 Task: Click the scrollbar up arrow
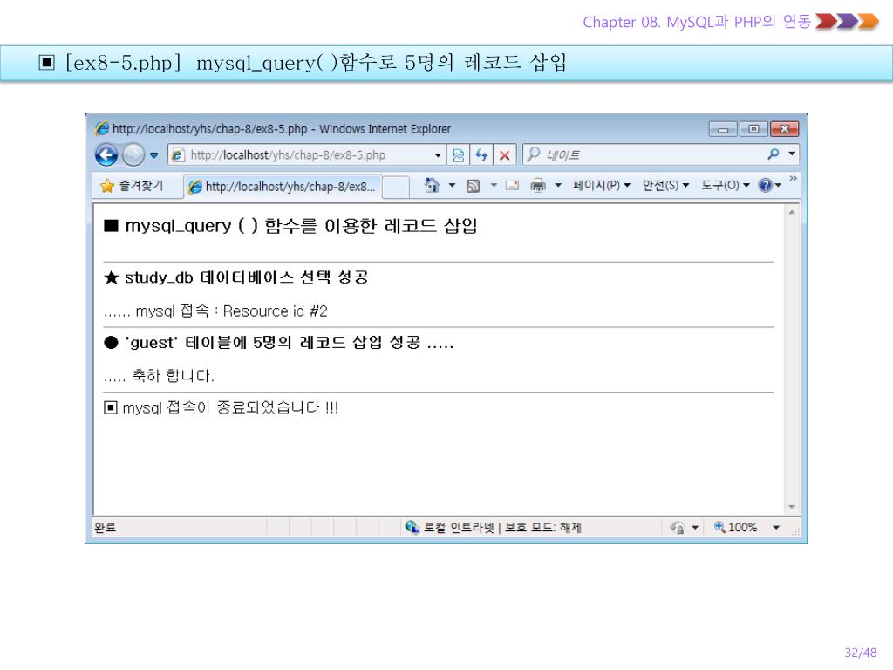[792, 212]
